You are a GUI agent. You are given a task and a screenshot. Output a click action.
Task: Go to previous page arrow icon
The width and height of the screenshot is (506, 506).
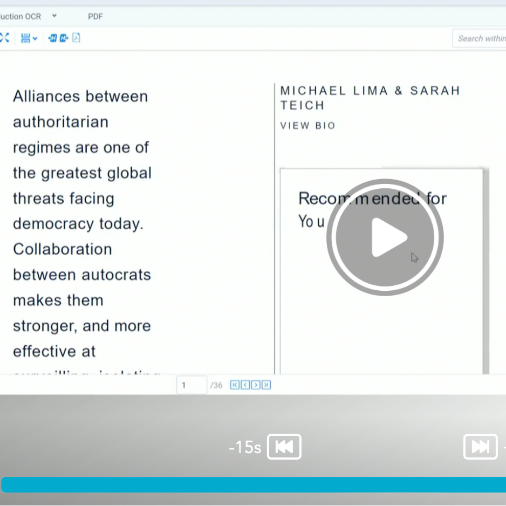[x=245, y=385]
